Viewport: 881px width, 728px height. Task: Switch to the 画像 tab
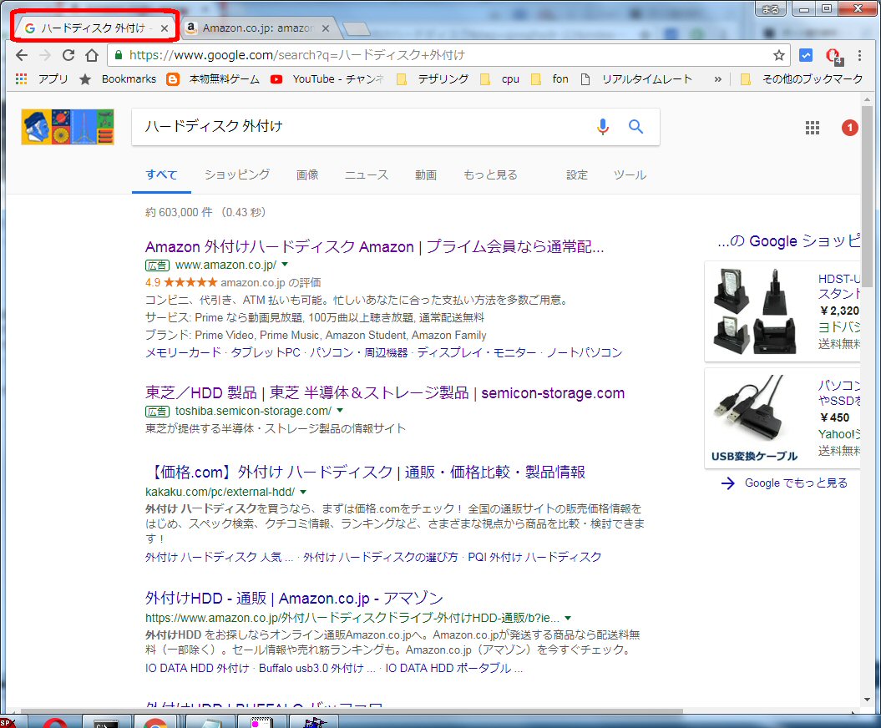307,174
